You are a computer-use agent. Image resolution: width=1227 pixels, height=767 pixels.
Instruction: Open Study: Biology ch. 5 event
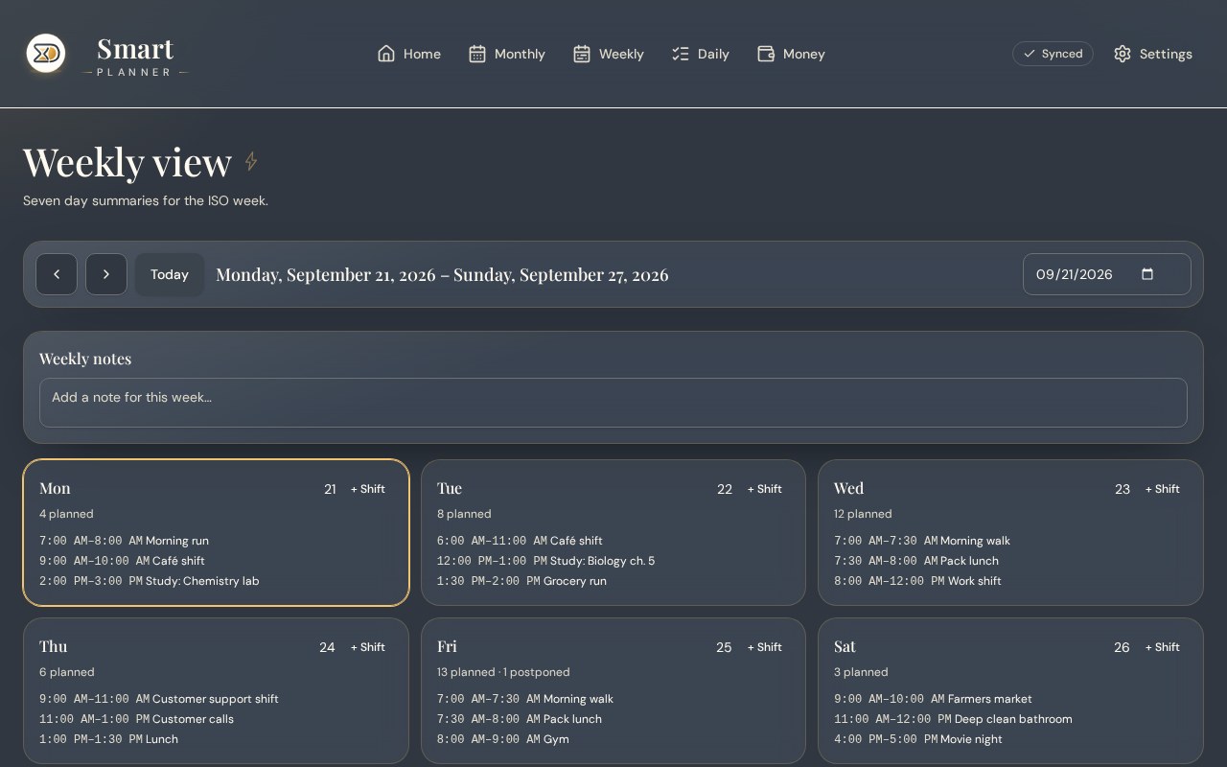click(545, 561)
